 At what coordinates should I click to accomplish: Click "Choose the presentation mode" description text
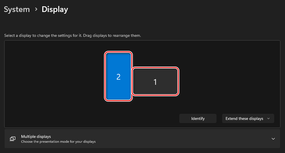point(58,142)
